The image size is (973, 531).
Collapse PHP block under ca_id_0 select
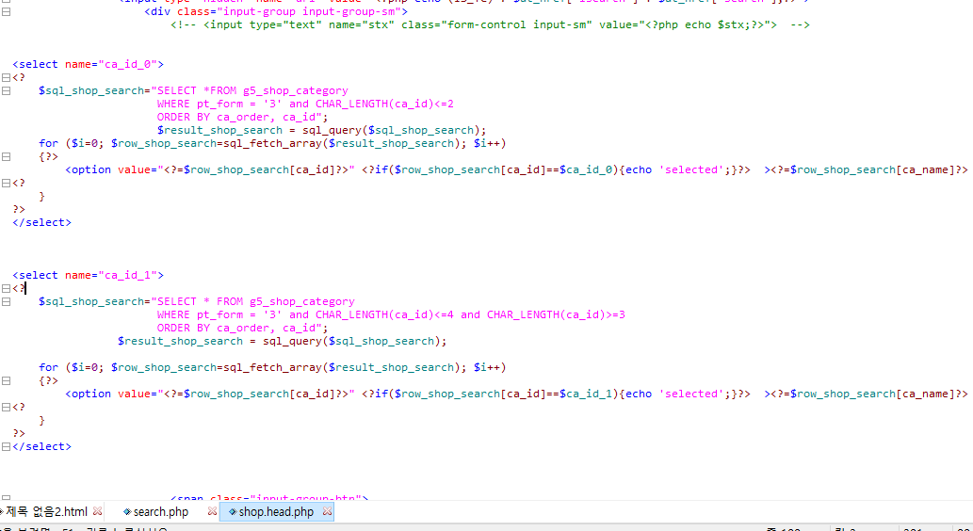[x=6, y=78]
